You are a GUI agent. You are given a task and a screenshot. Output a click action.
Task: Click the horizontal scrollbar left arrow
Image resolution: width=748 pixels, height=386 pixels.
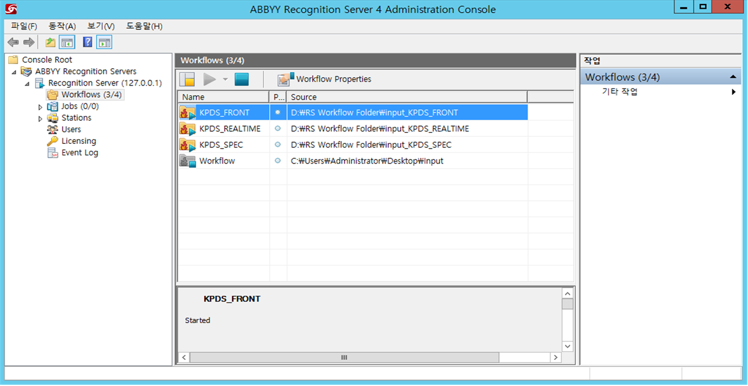click(x=184, y=358)
